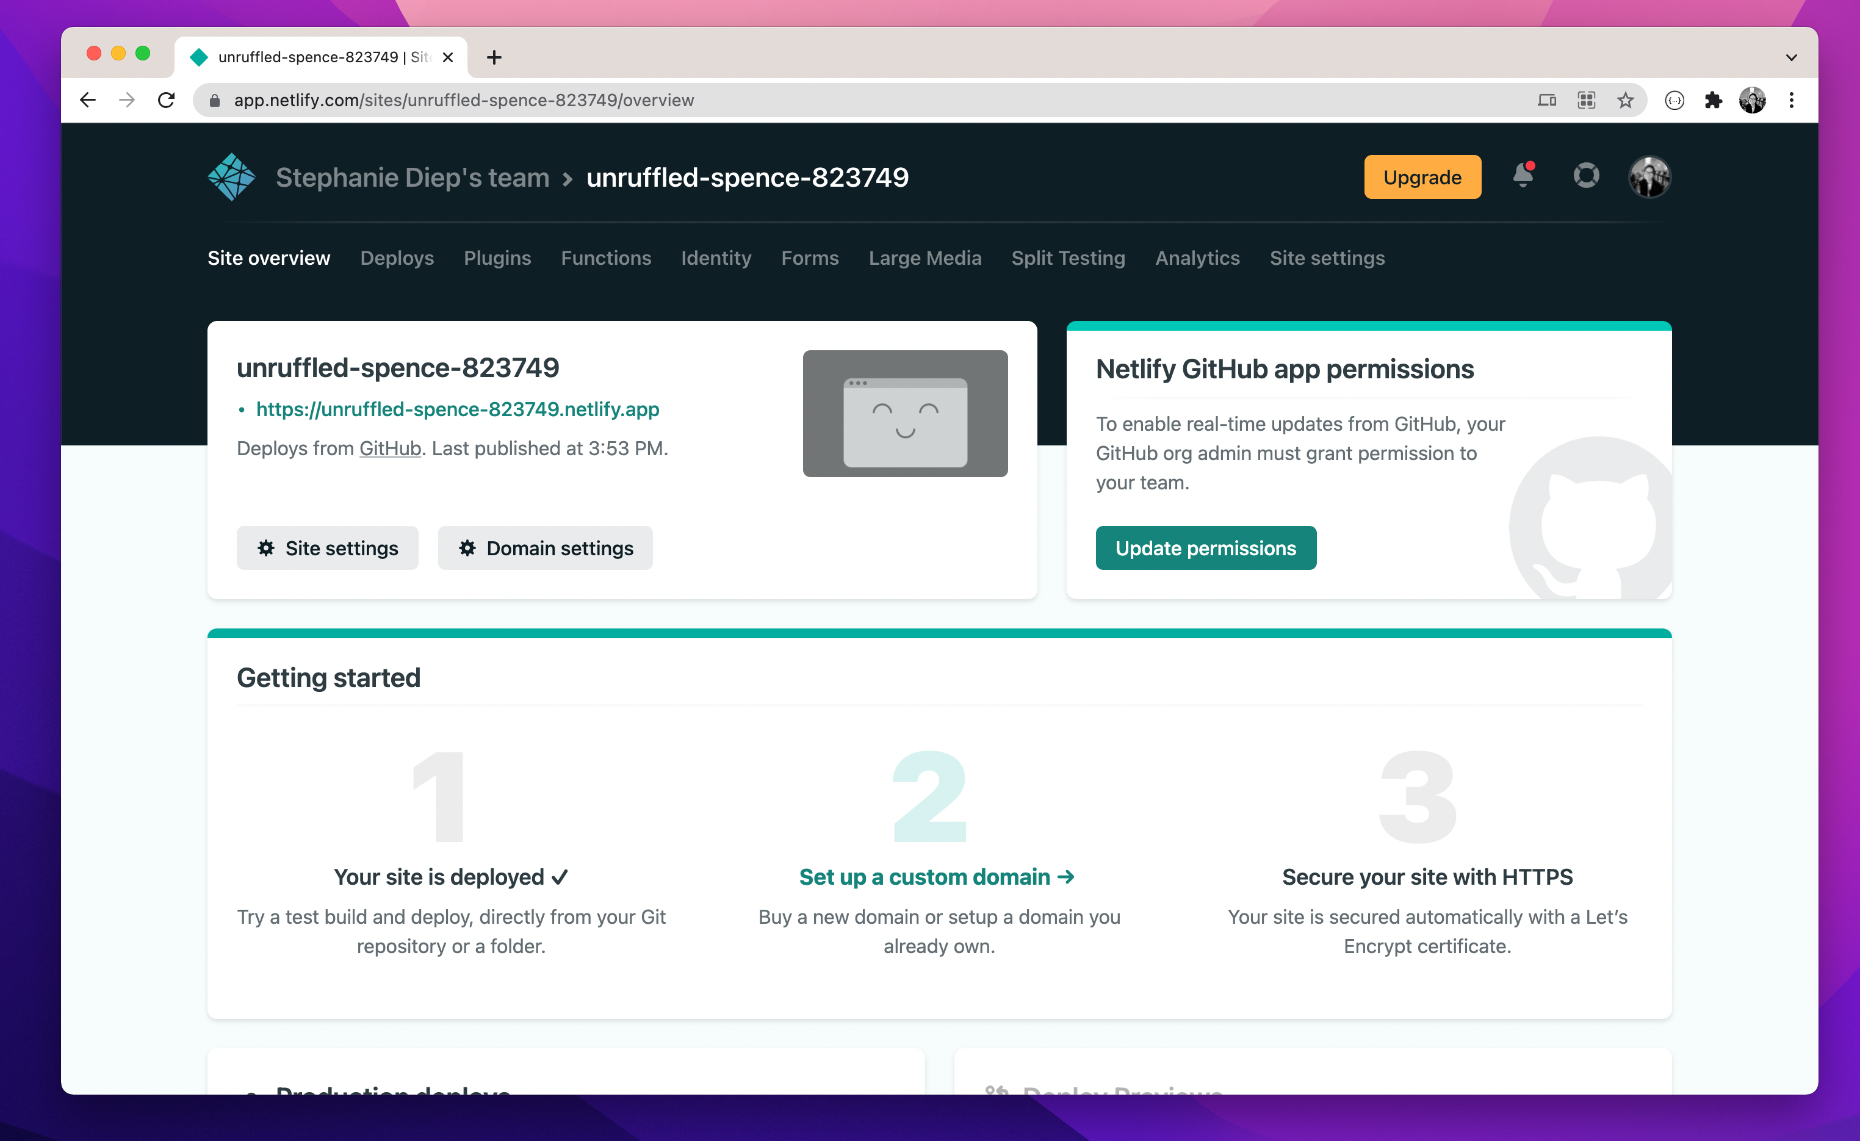Open the notifications bell

pyautogui.click(x=1523, y=176)
